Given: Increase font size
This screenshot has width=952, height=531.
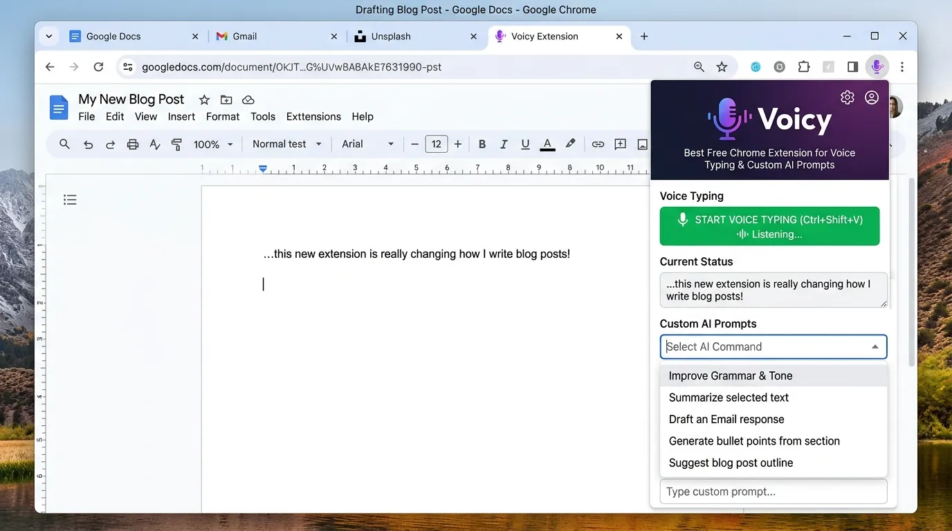Looking at the screenshot, I should (x=458, y=144).
